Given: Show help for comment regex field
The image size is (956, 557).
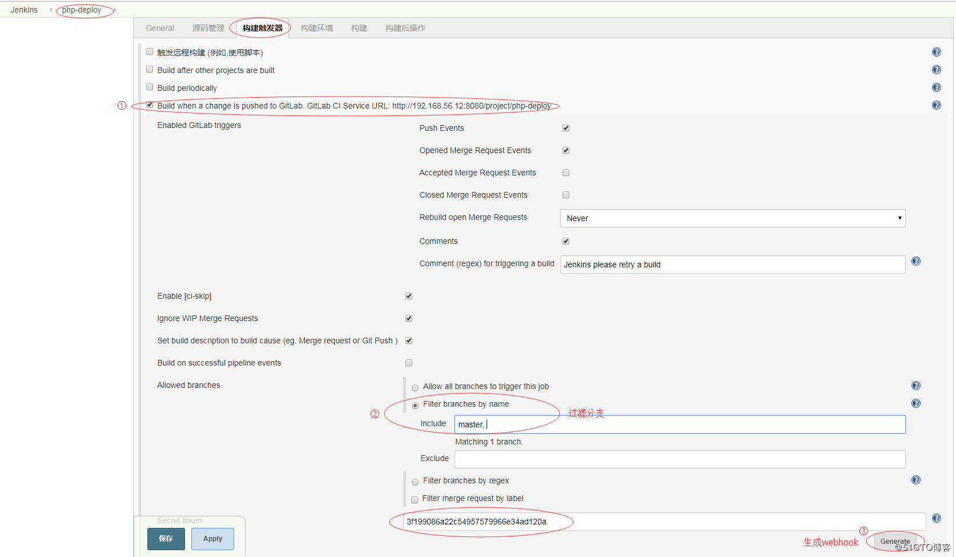Looking at the screenshot, I should (x=915, y=261).
